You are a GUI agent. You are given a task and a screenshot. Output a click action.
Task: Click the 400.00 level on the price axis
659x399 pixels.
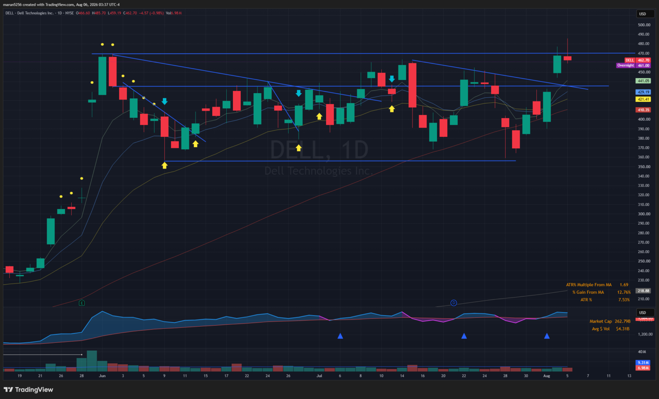(644, 119)
